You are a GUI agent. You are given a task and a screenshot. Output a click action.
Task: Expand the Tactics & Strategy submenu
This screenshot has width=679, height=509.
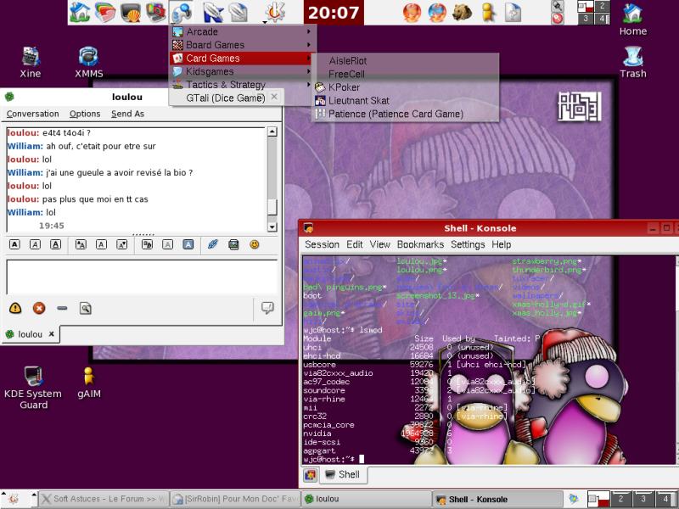pyautogui.click(x=243, y=85)
